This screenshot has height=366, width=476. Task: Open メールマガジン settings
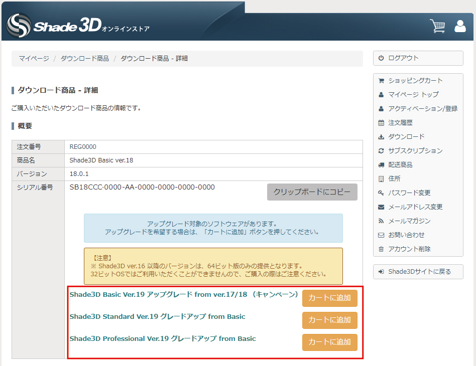pyautogui.click(x=409, y=221)
